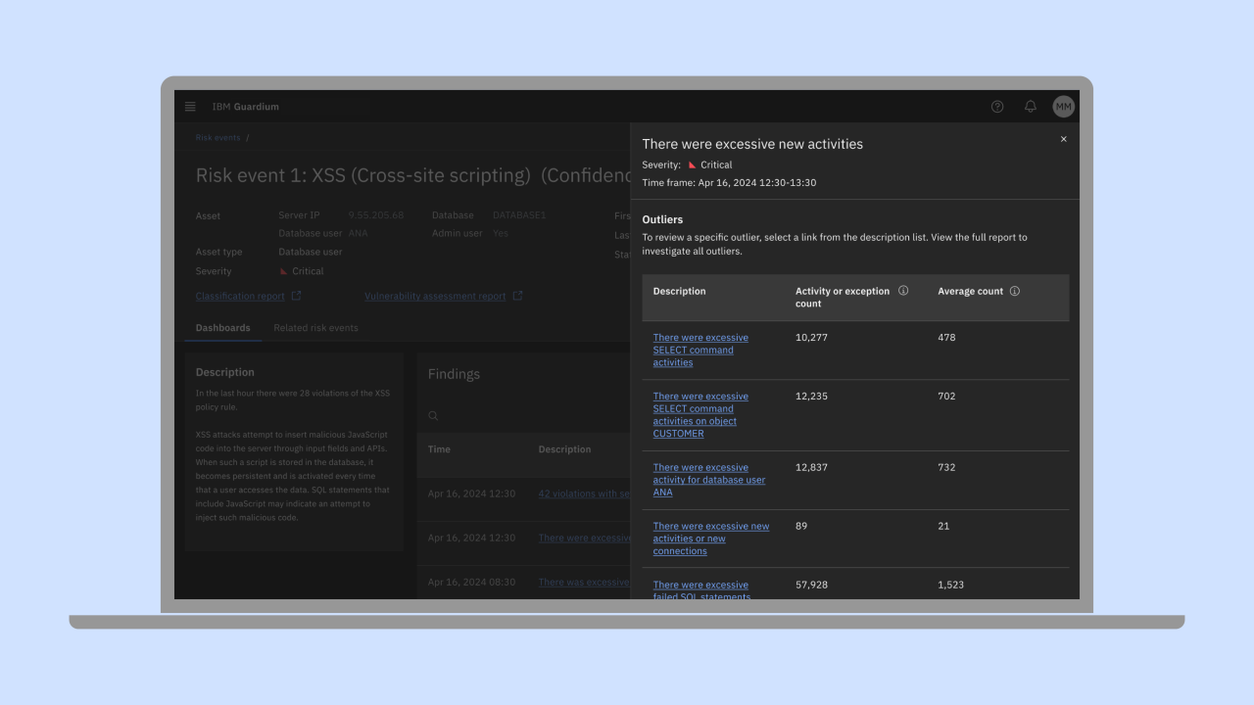Click the Description column header in Outliers
The image size is (1254, 705).
click(x=679, y=291)
